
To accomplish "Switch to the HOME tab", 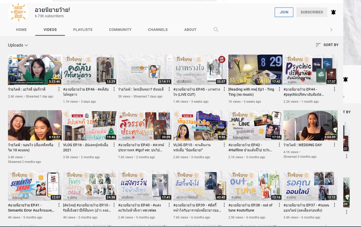I will [21, 30].
